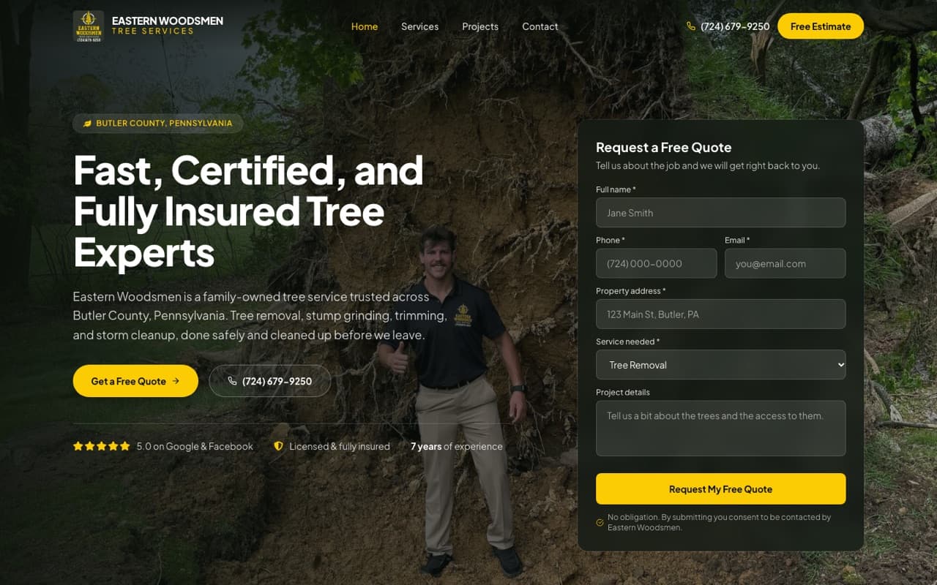
Task: Open the Projects menu item
Action: [480, 26]
